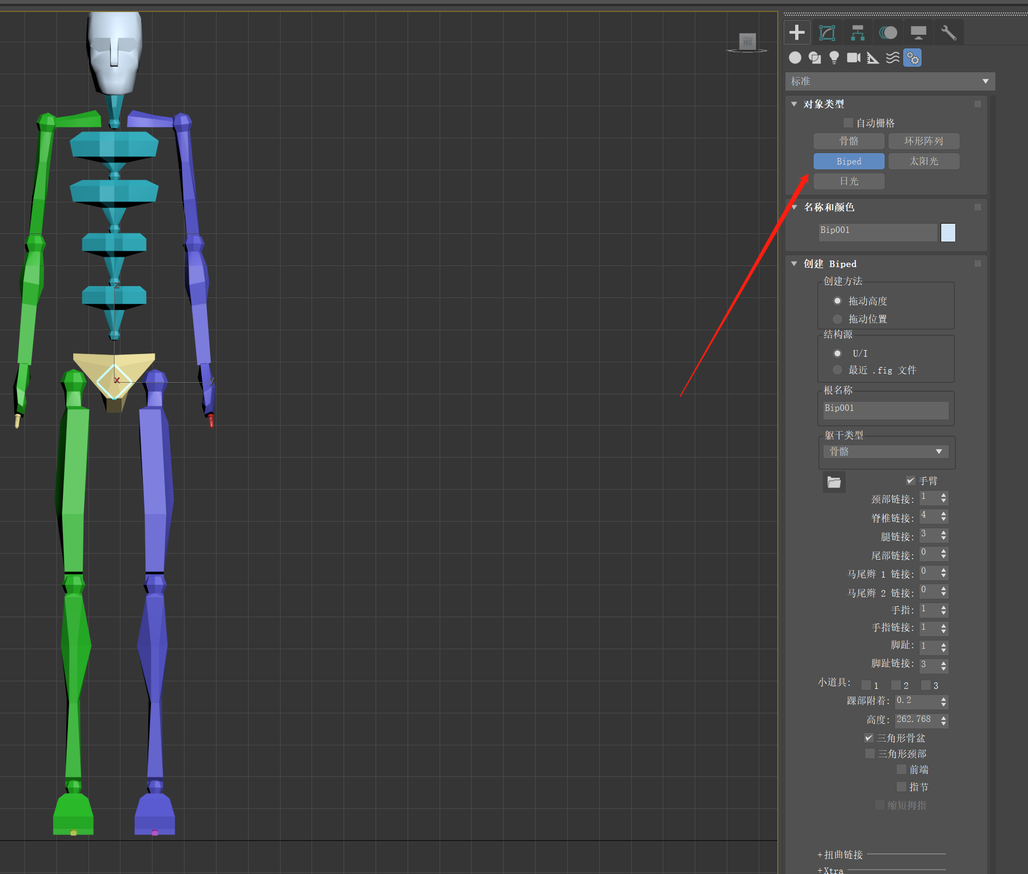Click the Bip001 object name field
This screenshot has height=874, width=1028.
click(x=878, y=232)
